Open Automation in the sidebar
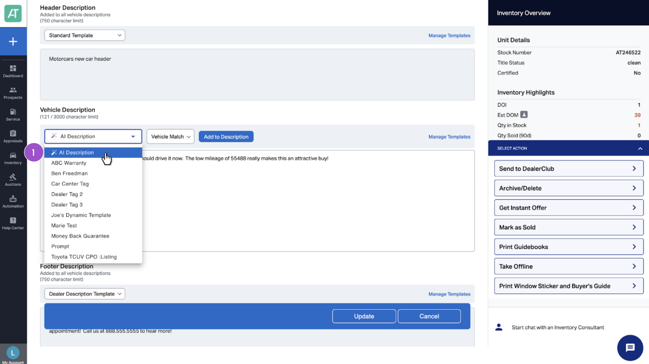The image size is (649, 364). 13,202
